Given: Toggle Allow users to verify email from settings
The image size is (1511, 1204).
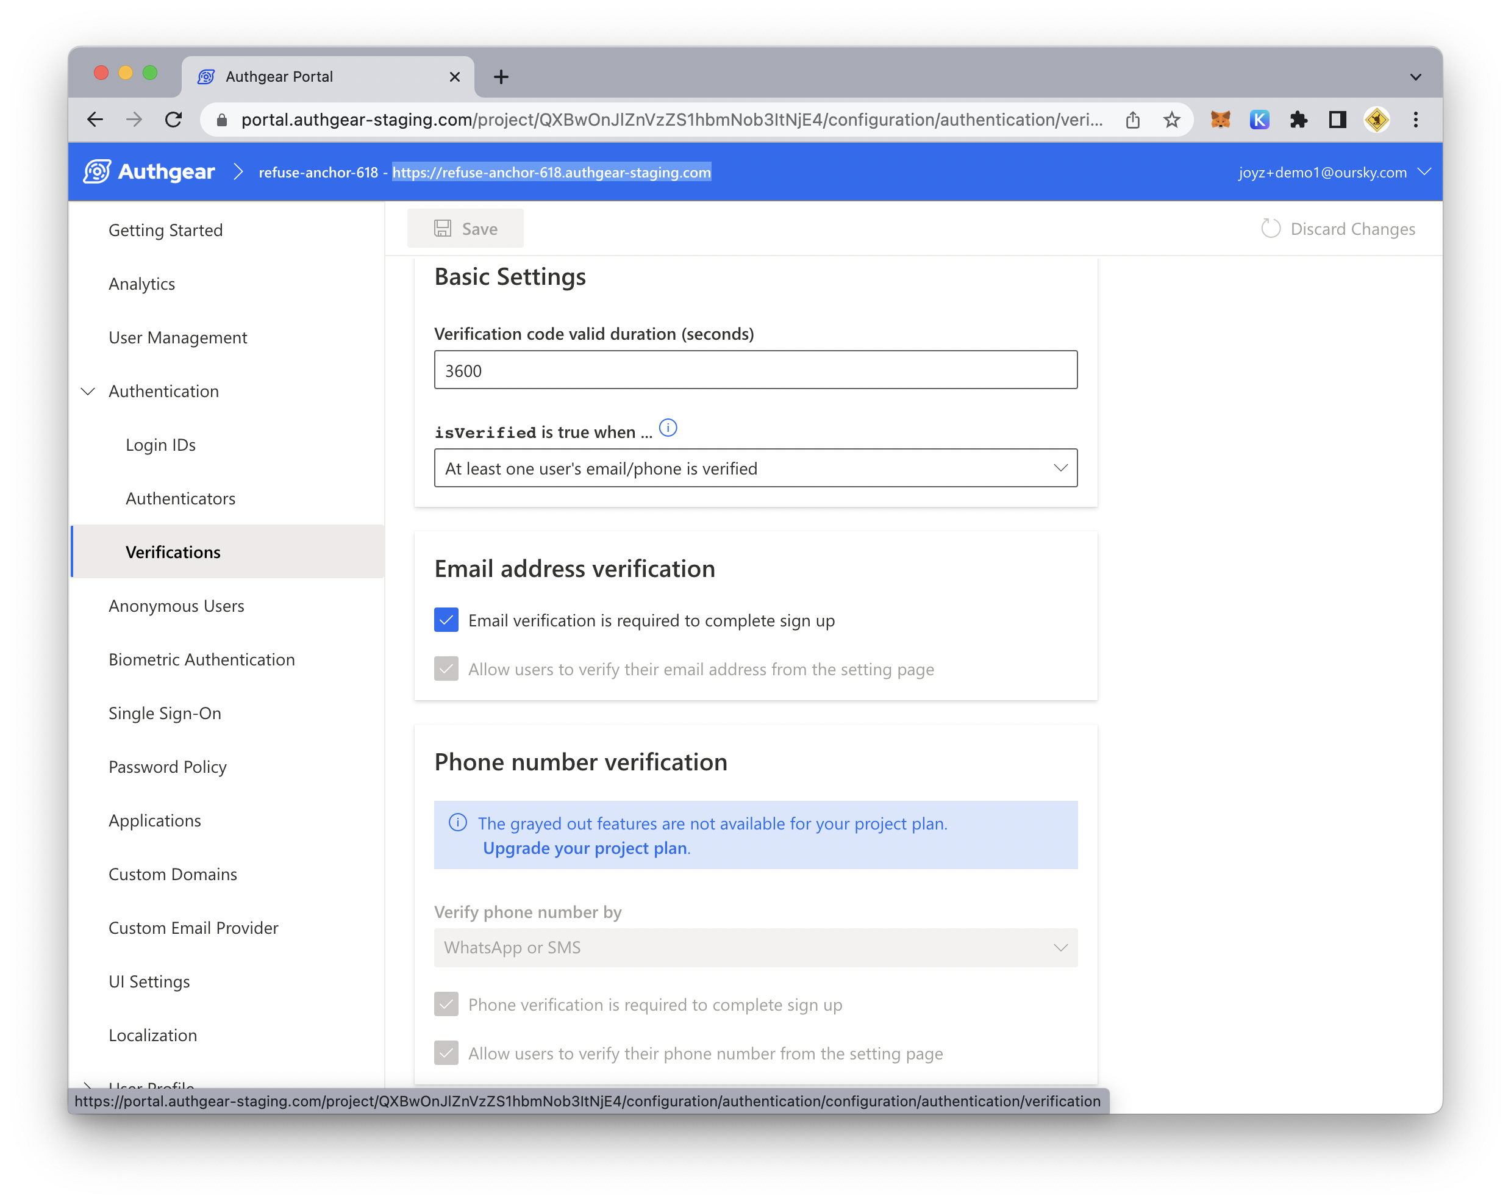Looking at the screenshot, I should pos(446,669).
